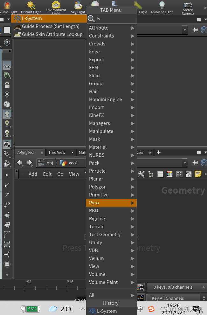Toggle the realtime playback icon

click(x=141, y=287)
